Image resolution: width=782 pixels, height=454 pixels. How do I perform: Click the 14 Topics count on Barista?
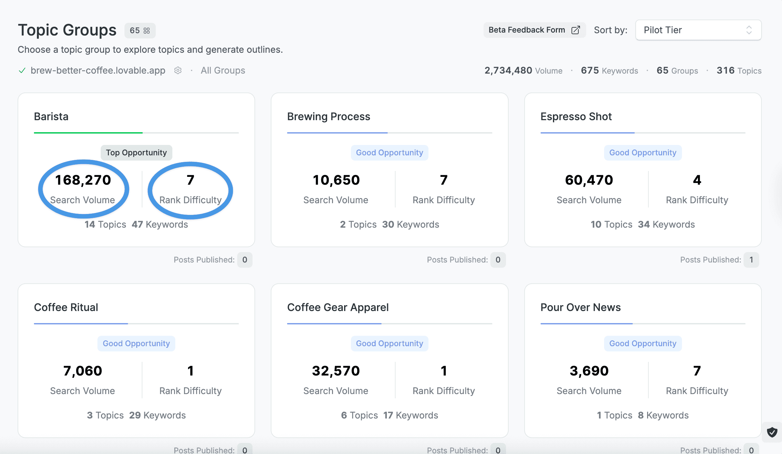tap(105, 224)
